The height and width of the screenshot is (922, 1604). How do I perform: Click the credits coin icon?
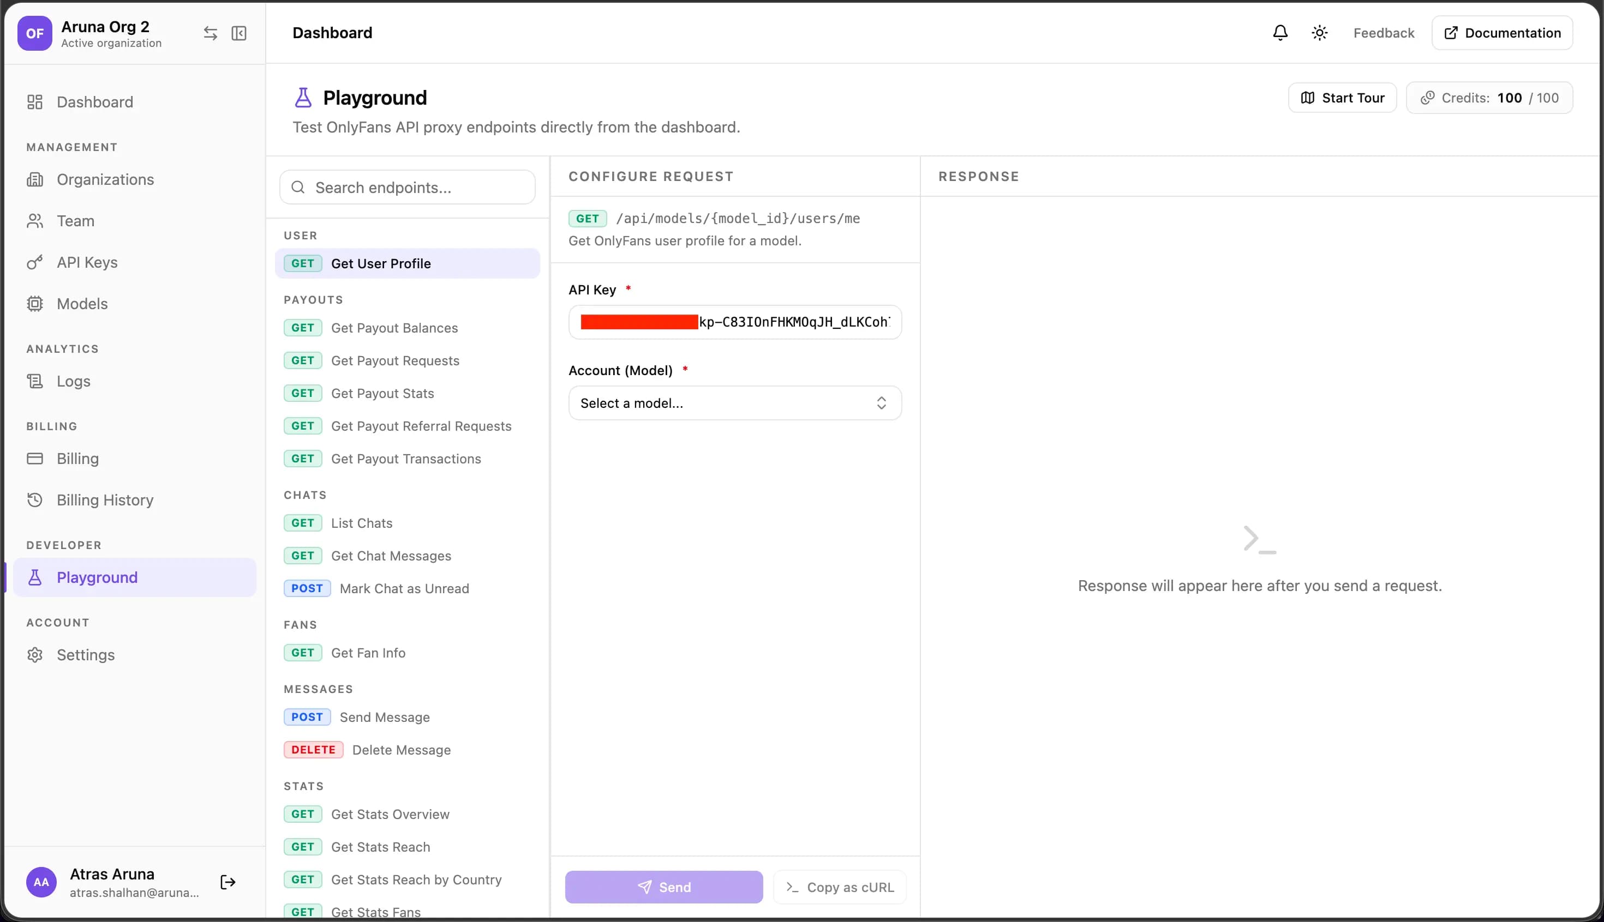[1427, 98]
